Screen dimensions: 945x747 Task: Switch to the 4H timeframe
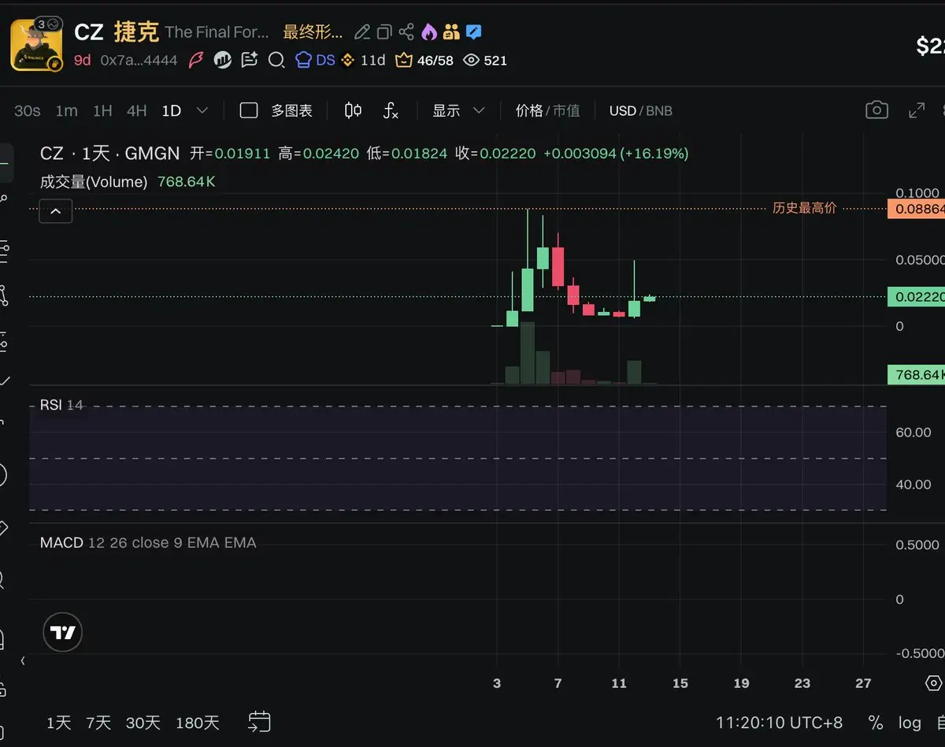[137, 111]
